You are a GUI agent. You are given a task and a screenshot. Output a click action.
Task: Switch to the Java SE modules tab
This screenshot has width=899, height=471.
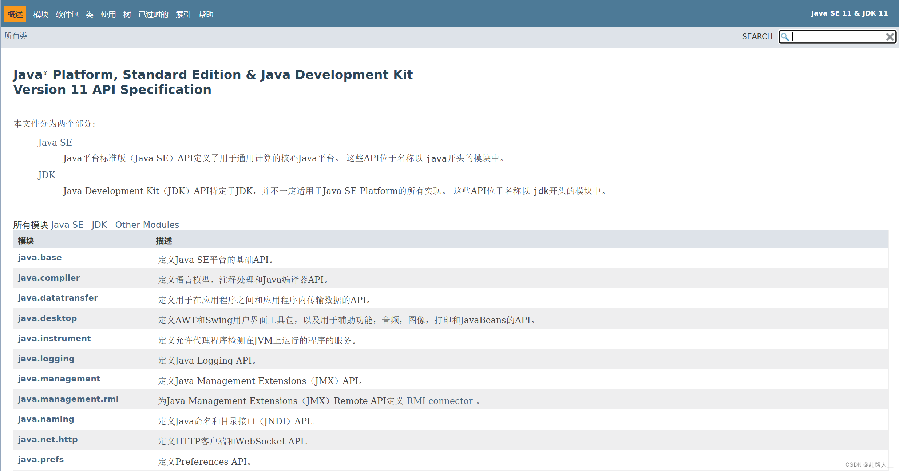pos(67,225)
